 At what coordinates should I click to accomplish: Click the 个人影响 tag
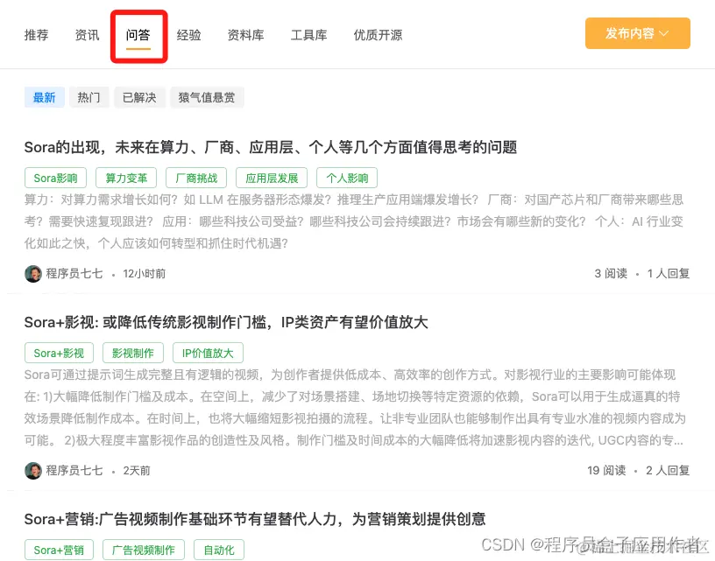(x=347, y=178)
